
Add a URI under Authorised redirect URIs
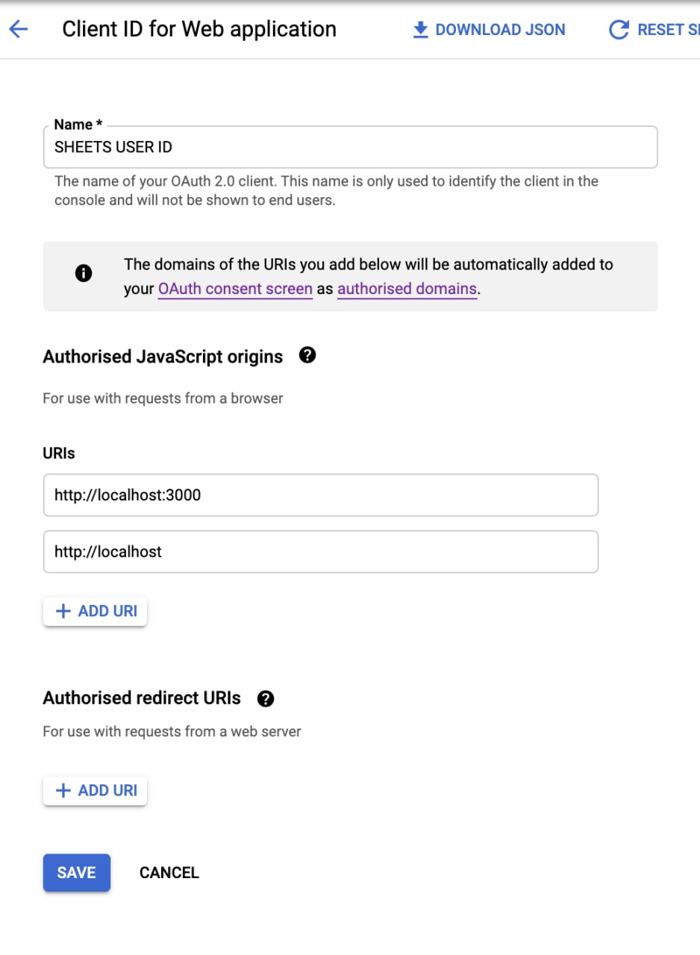click(96, 790)
